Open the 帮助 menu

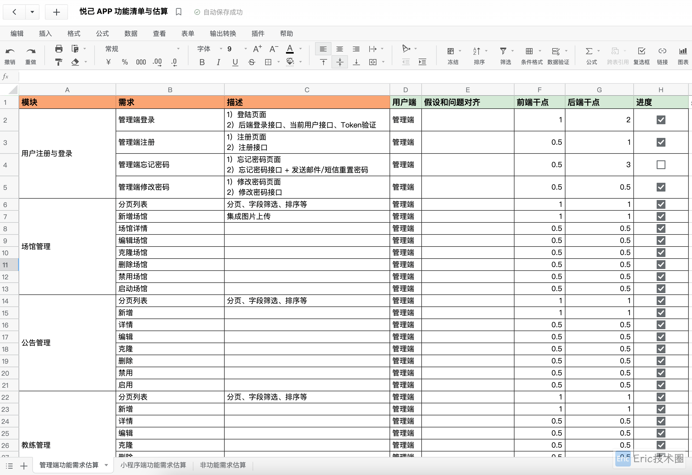pos(286,33)
